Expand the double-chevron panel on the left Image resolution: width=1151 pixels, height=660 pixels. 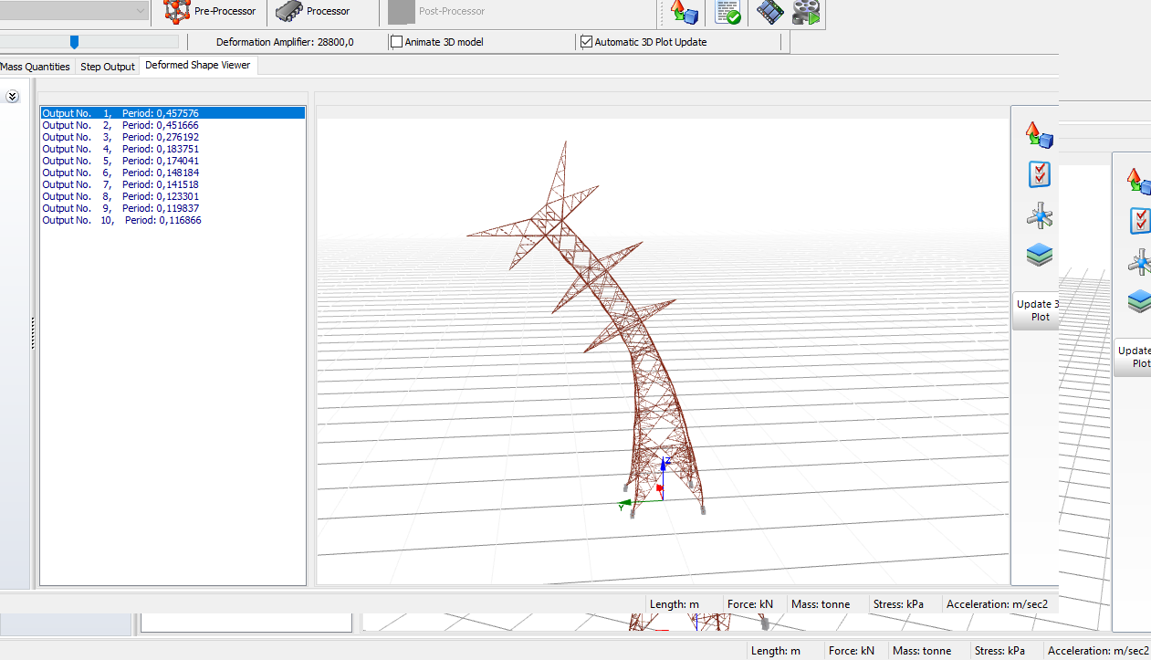[x=13, y=96]
